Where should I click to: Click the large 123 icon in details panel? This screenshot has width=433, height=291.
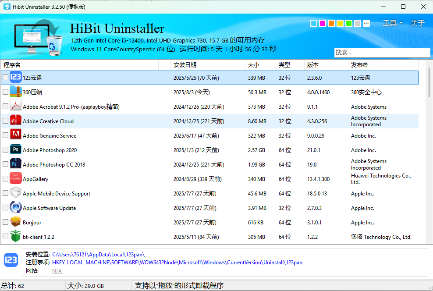(x=11, y=260)
